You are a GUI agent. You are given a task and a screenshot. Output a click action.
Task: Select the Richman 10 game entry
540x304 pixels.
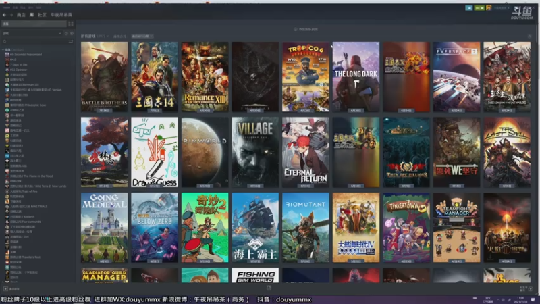[x=24, y=85]
